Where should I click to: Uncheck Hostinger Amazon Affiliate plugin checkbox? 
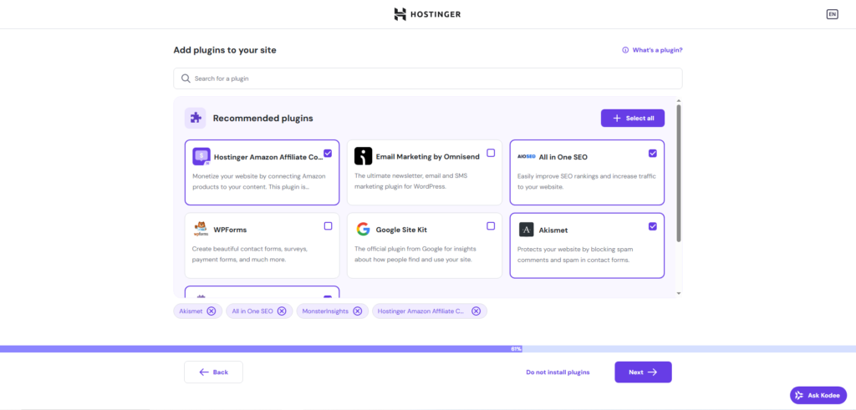point(328,153)
